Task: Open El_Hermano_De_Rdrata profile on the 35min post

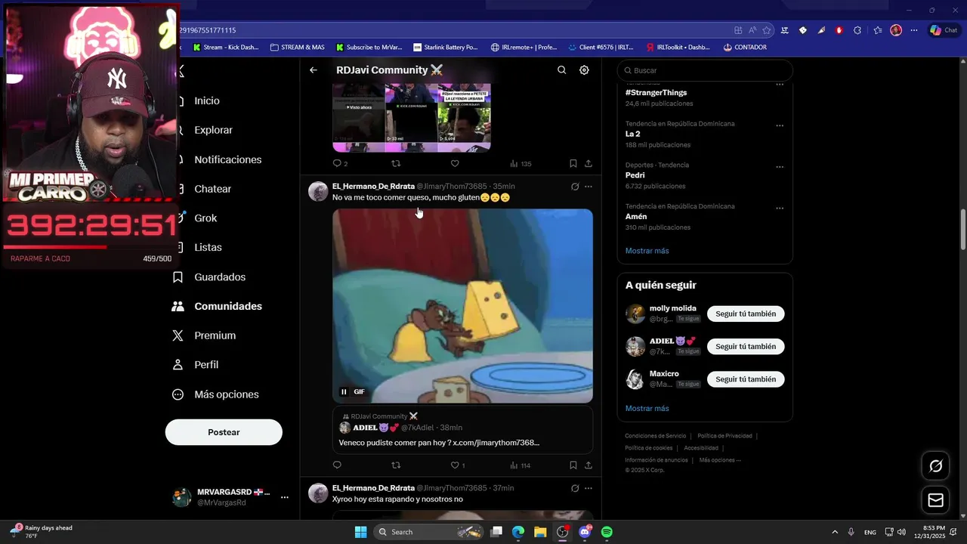Action: tap(373, 186)
